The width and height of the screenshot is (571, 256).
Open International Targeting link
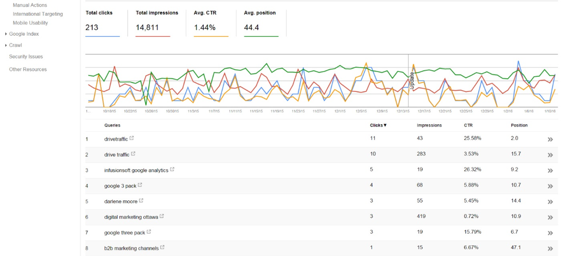click(x=38, y=14)
